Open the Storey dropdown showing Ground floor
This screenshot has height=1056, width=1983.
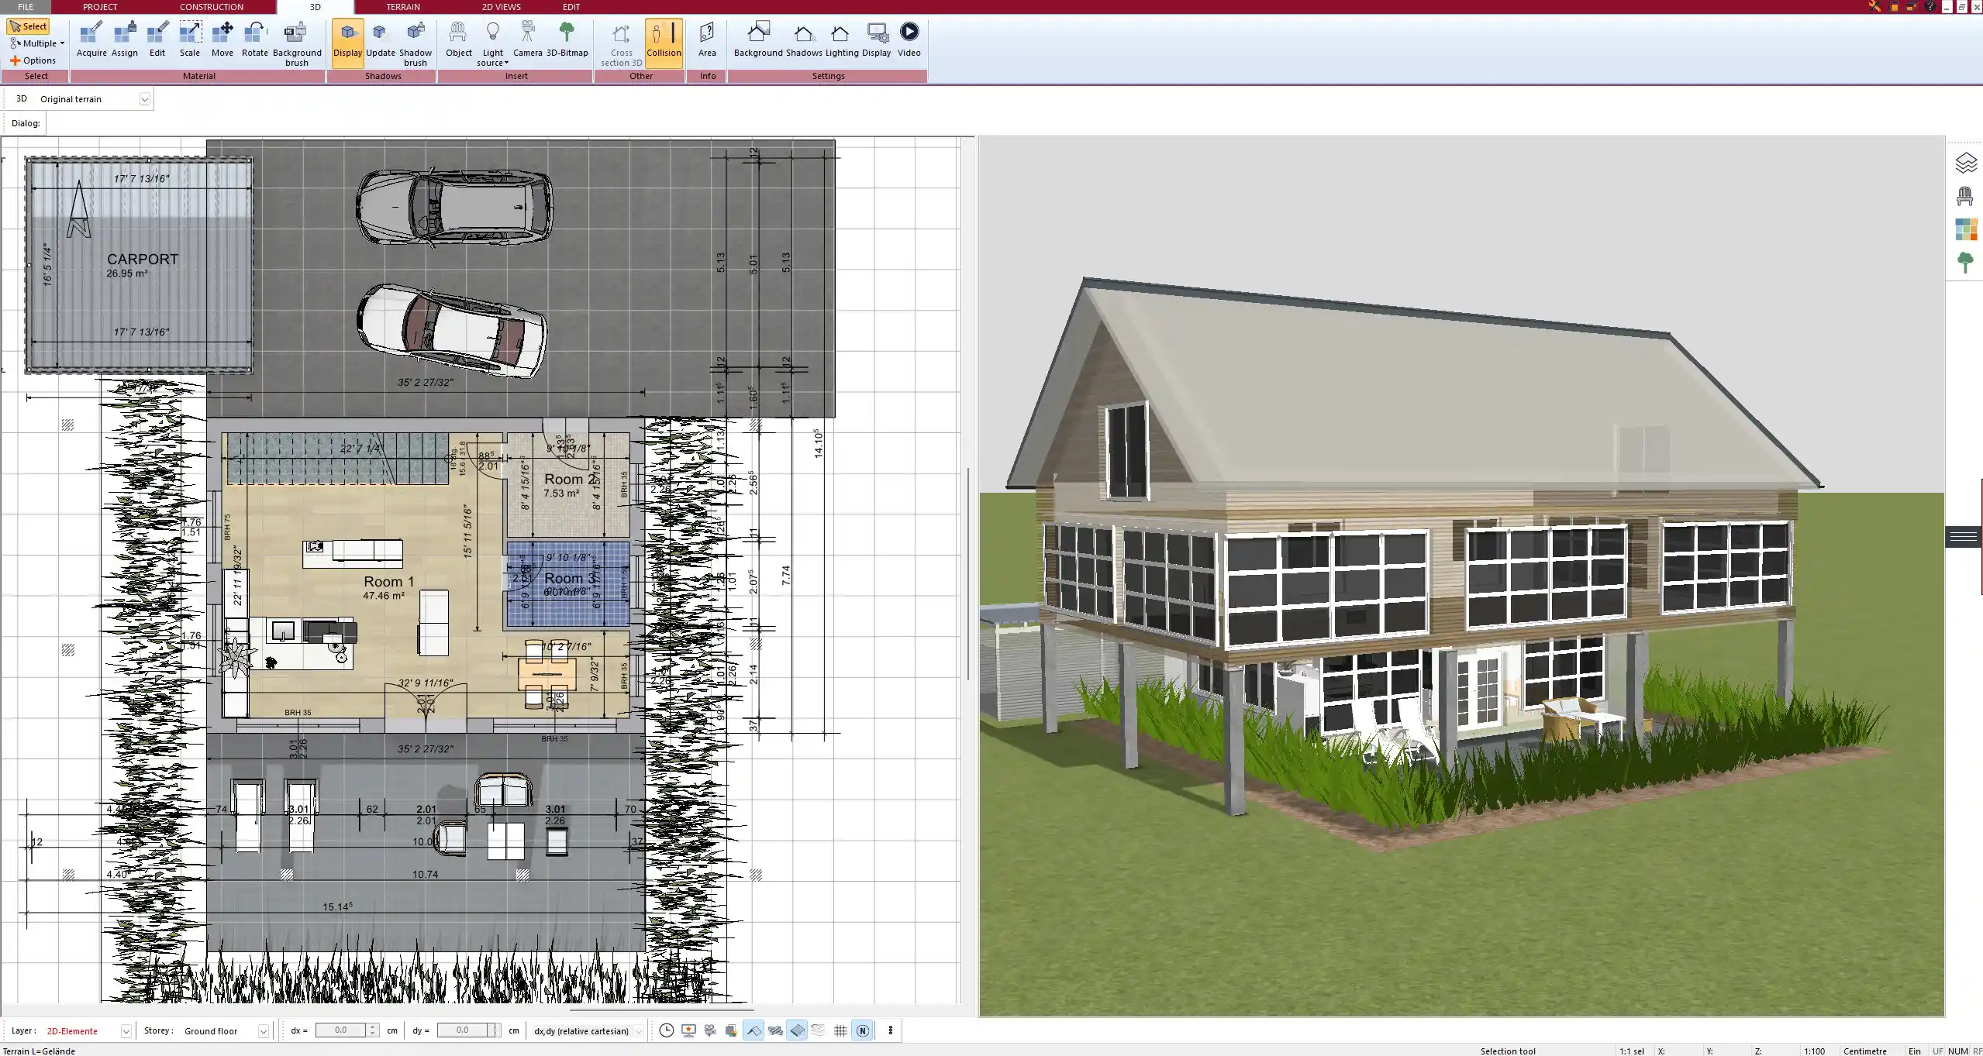click(x=264, y=1030)
